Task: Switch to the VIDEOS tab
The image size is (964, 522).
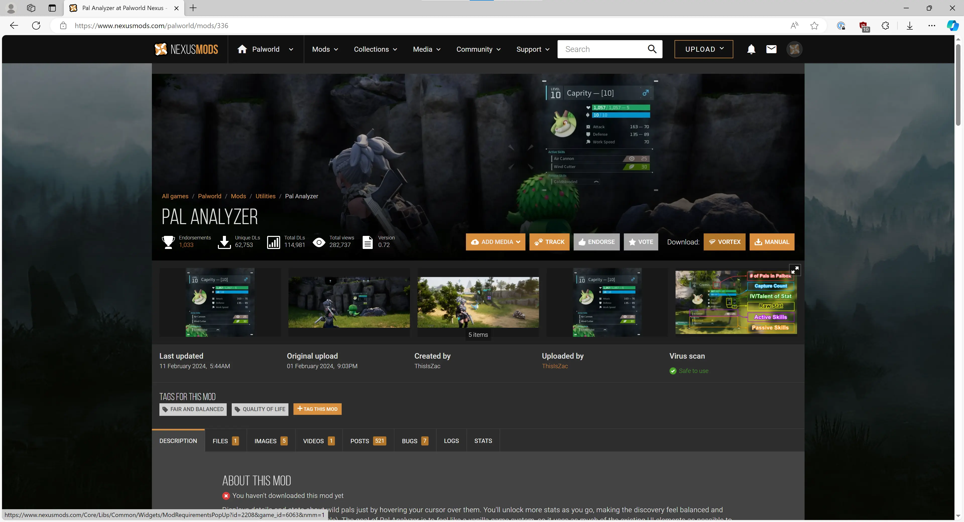Action: pyautogui.click(x=319, y=441)
